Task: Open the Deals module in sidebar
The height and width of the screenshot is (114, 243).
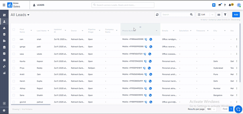Action: click(x=4, y=28)
